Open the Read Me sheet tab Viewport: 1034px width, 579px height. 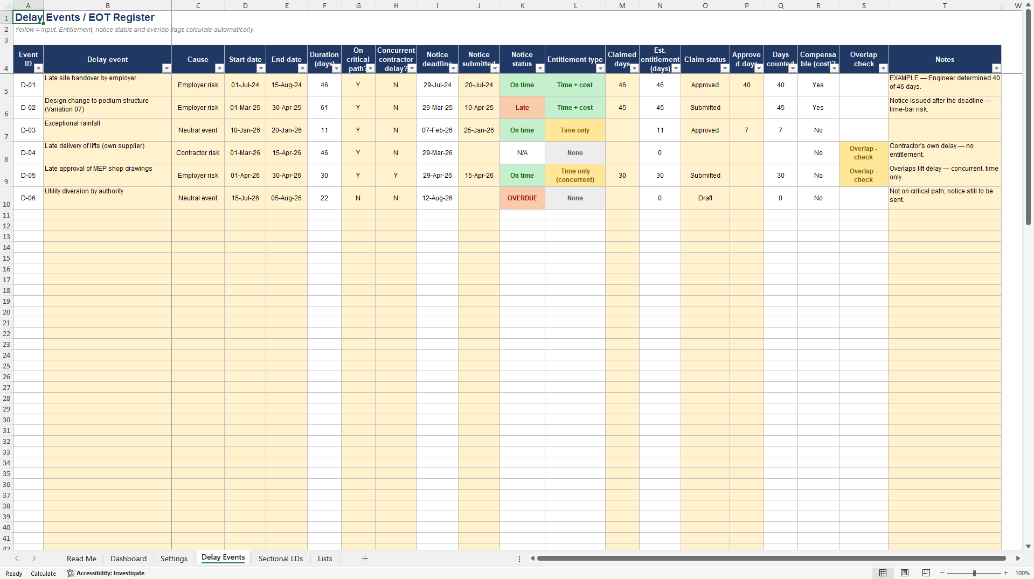(x=81, y=559)
